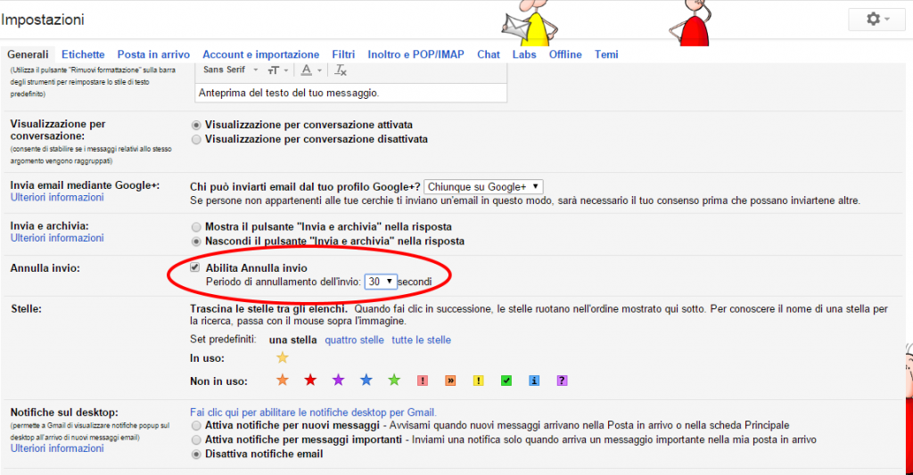Viewport: 913px width, 475px height.
Task: Select Nascondi il pulsante Invia e archivia
Action: point(196,242)
